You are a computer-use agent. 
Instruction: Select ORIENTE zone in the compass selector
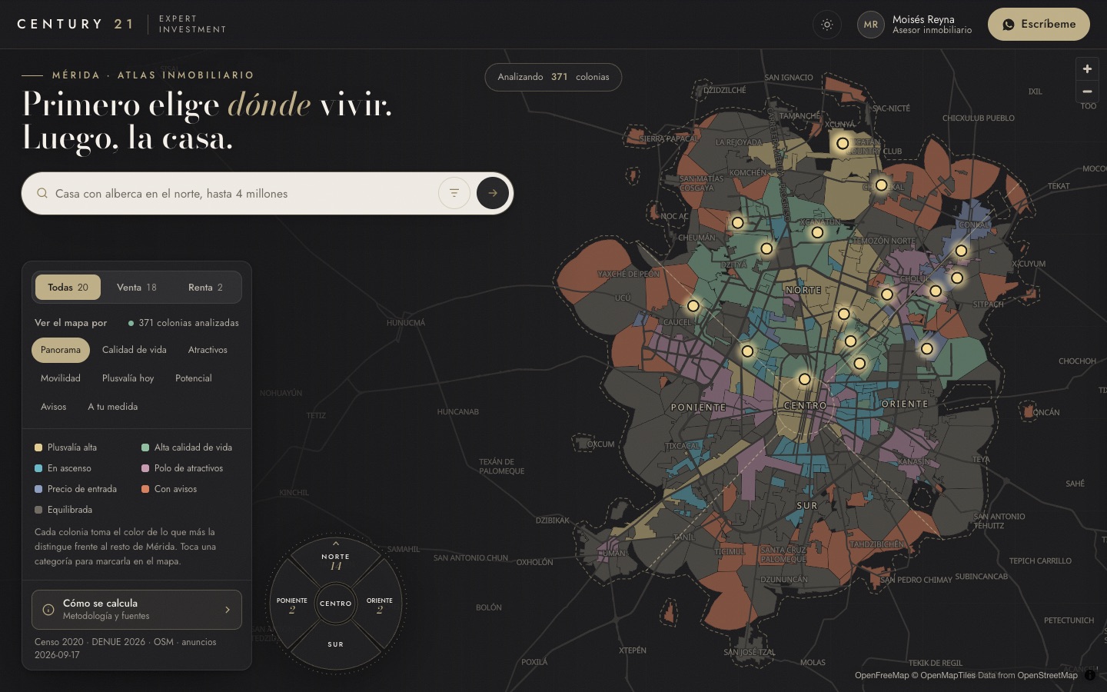379,604
